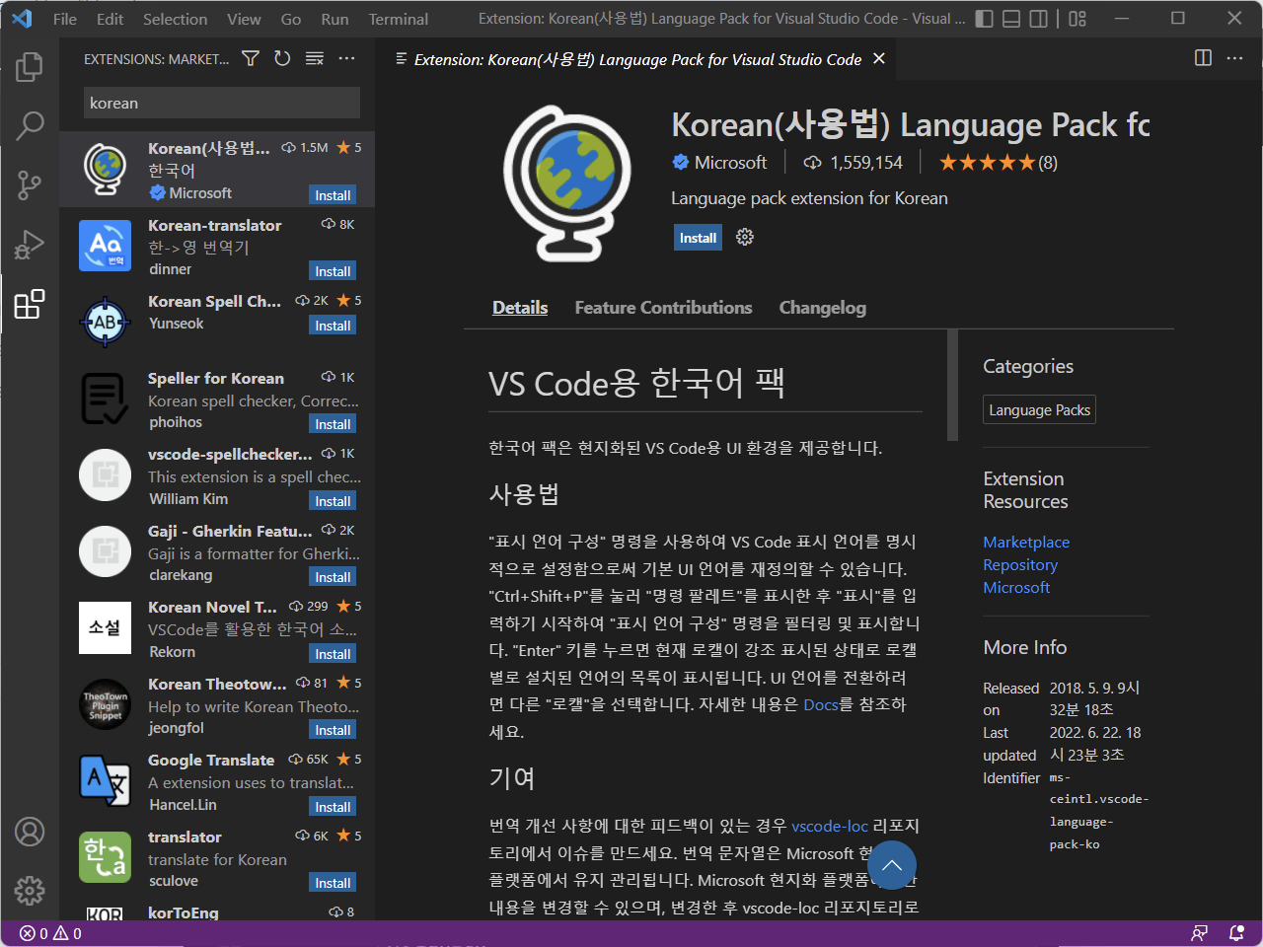This screenshot has width=1263, height=947.
Task: Install Korean-translator extension from list
Action: [x=333, y=271]
